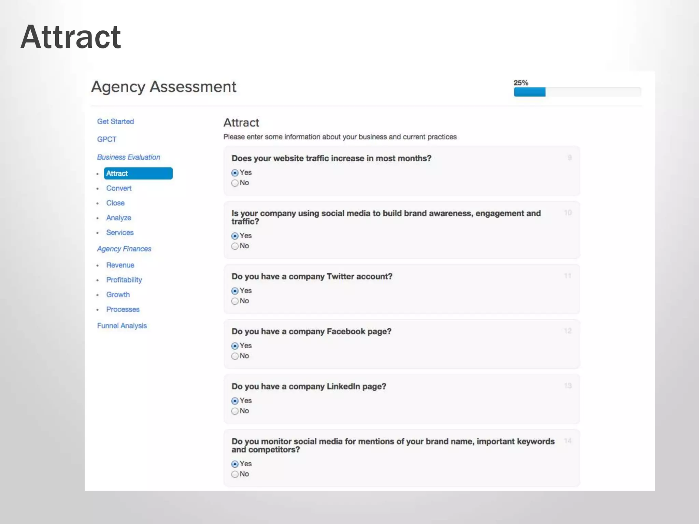Select No for website traffic increase question
The height and width of the screenshot is (524, 699).
[x=235, y=183]
